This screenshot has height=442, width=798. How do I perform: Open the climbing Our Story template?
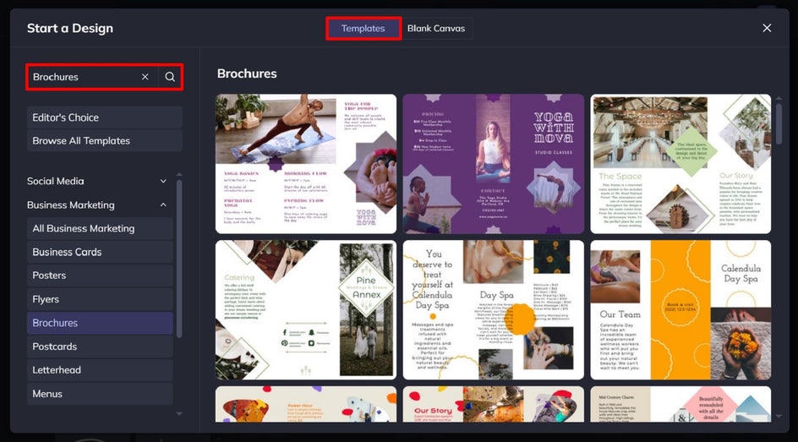coord(493,404)
